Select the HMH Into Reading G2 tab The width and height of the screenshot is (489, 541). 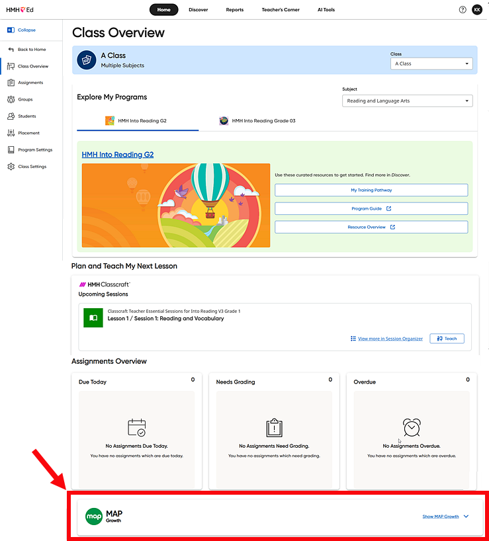coord(138,121)
